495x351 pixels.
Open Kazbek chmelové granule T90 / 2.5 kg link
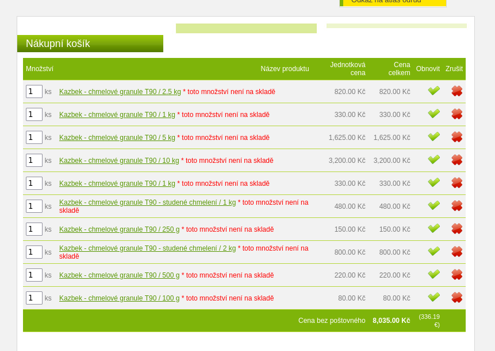pos(120,92)
